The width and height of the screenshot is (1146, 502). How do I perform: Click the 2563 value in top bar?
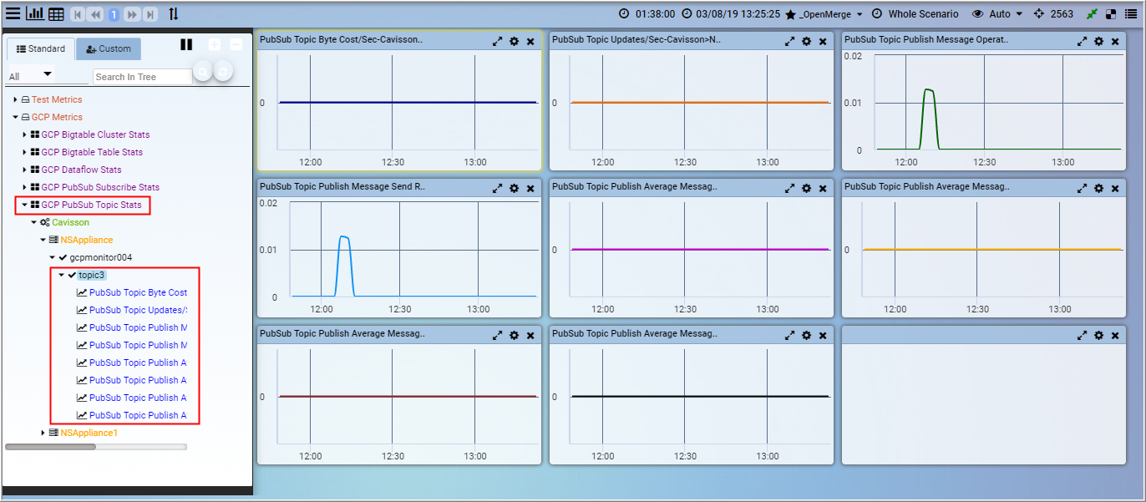coord(1062,14)
